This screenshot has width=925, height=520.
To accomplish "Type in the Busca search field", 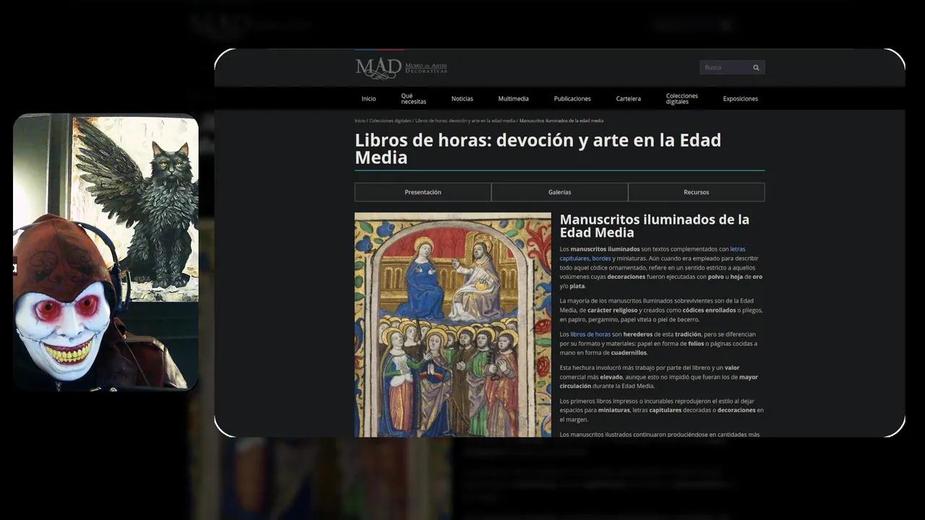I will [x=725, y=68].
